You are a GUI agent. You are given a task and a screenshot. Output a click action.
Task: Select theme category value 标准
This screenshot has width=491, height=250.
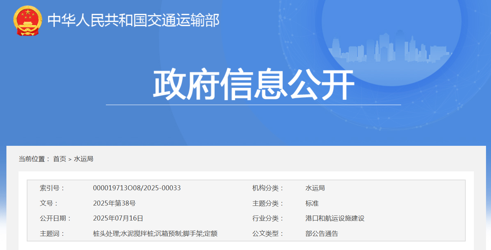click(312, 203)
